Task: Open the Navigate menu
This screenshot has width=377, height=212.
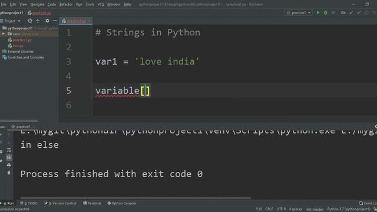Action: 37,4
